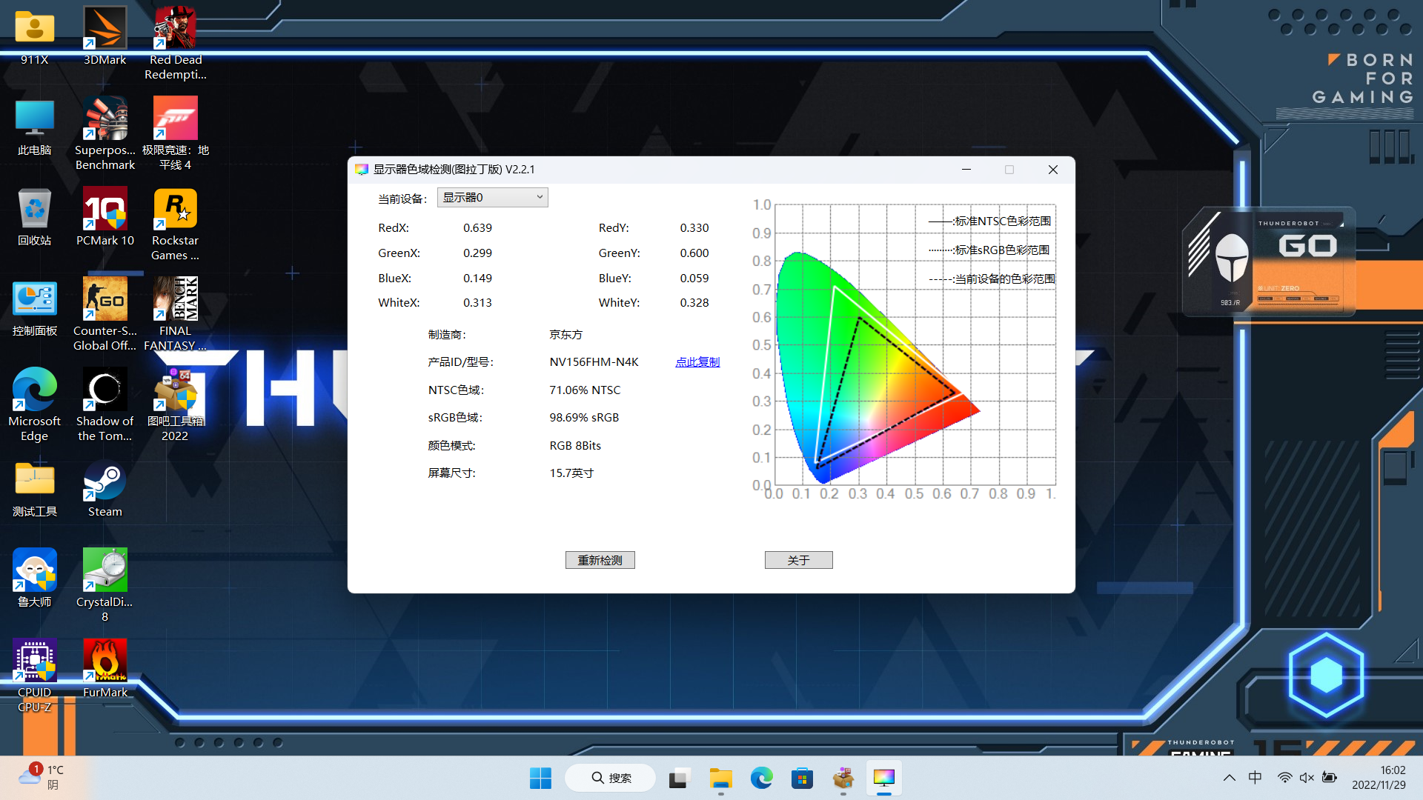1423x800 pixels.
Task: Open Microsoft Edge from the taskbar
Action: click(x=761, y=778)
